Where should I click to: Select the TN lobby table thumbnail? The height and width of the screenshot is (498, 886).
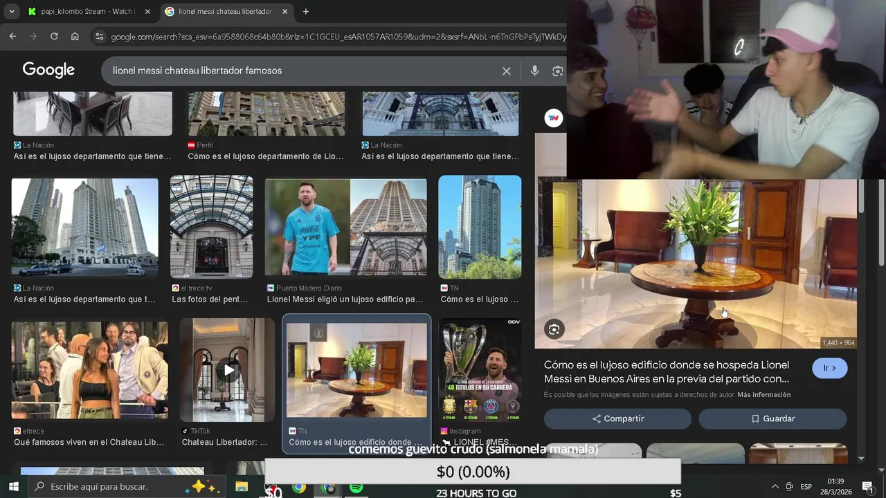pos(356,370)
